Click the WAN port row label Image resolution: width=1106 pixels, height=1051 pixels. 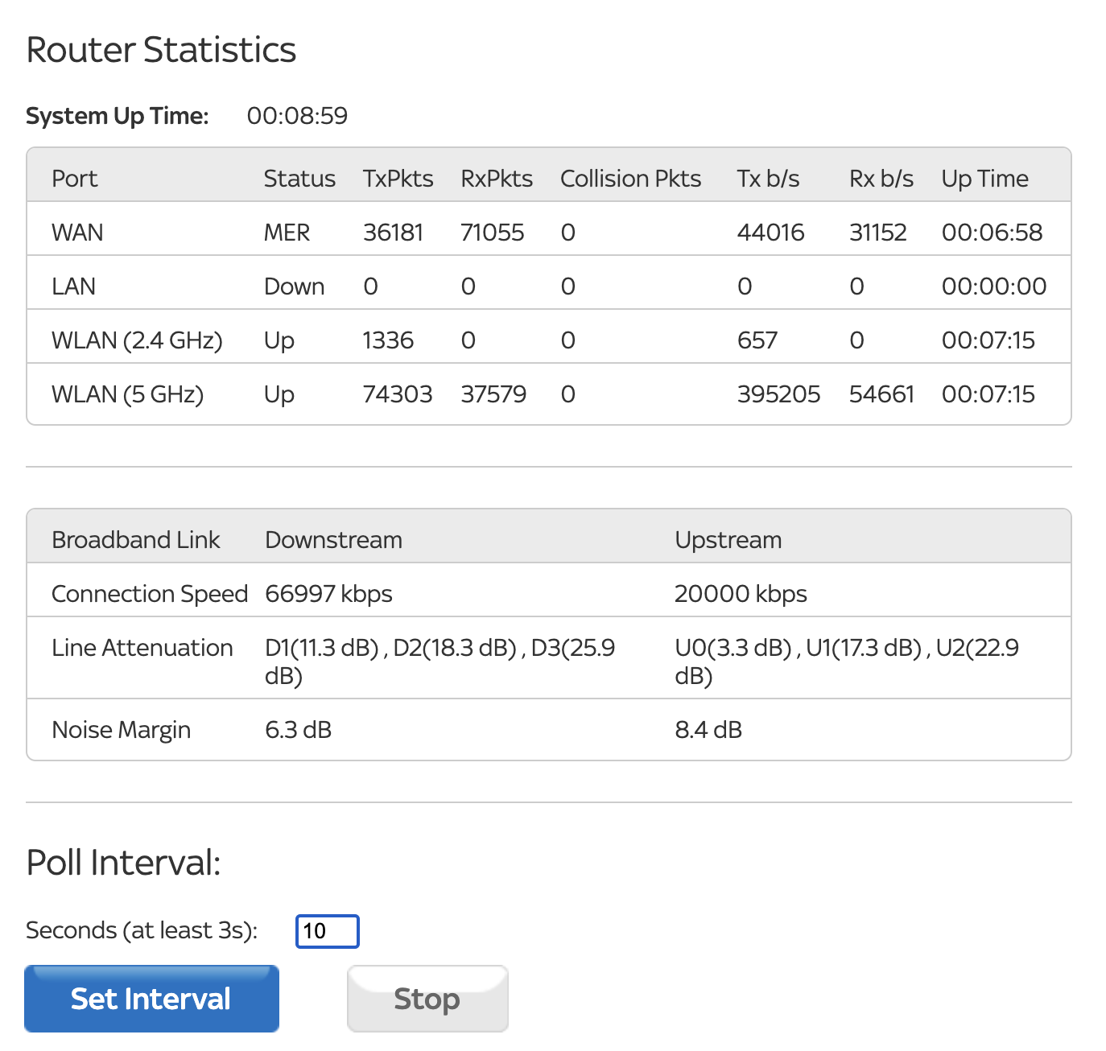pyautogui.click(x=77, y=233)
